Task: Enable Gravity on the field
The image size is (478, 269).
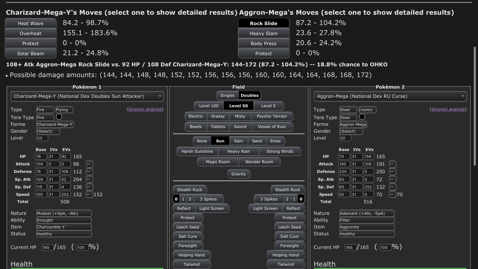Action: (239, 174)
